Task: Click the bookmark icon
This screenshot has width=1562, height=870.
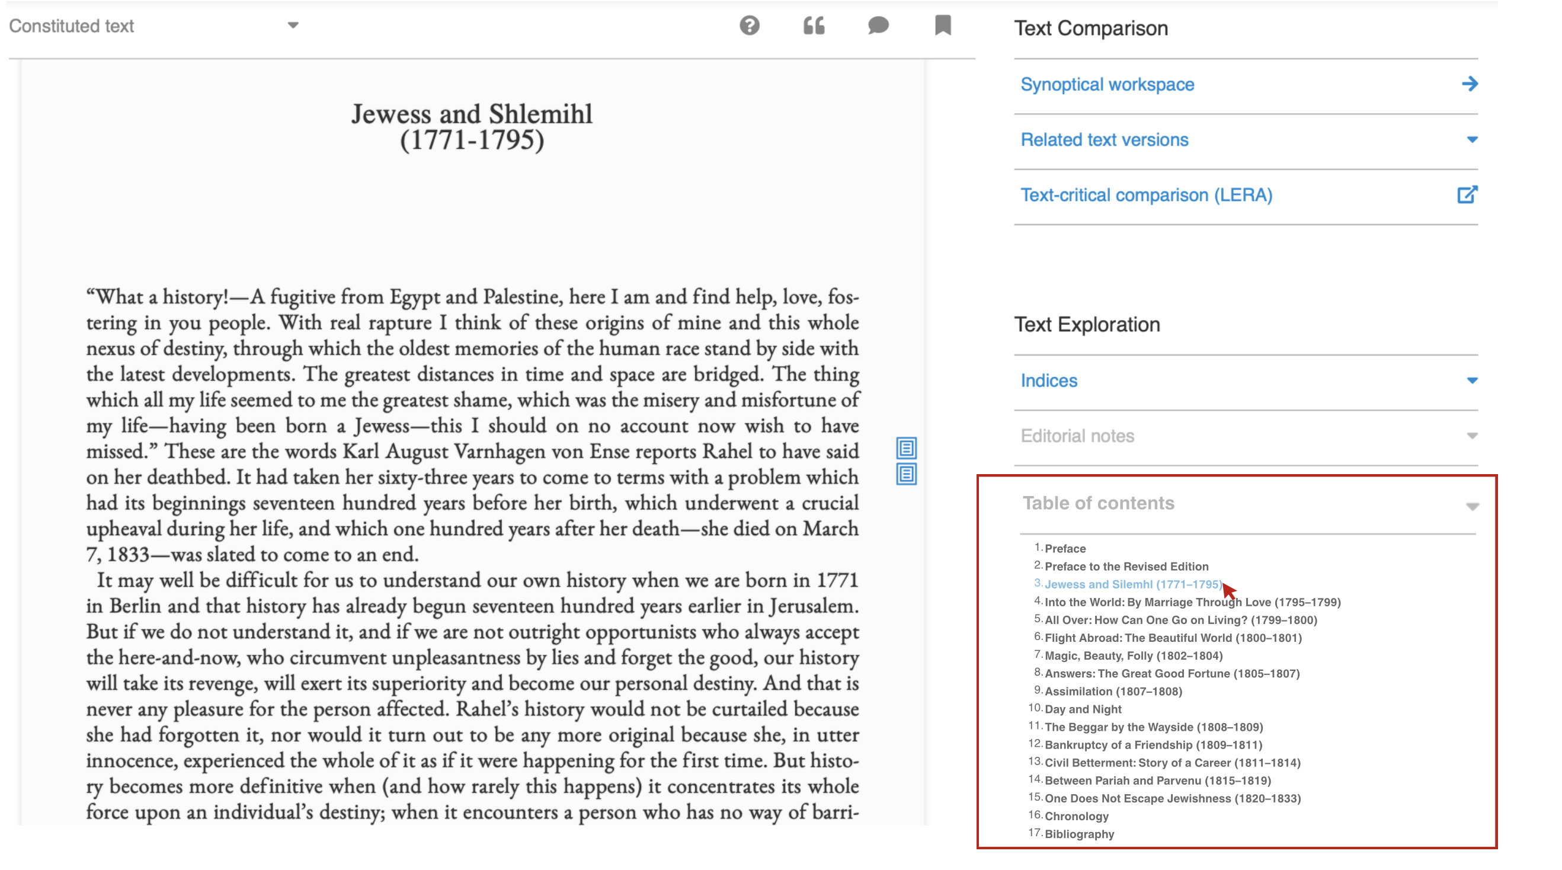Action: click(943, 25)
